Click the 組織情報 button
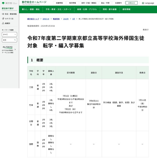This screenshot has width=157, height=160. coord(59,3)
